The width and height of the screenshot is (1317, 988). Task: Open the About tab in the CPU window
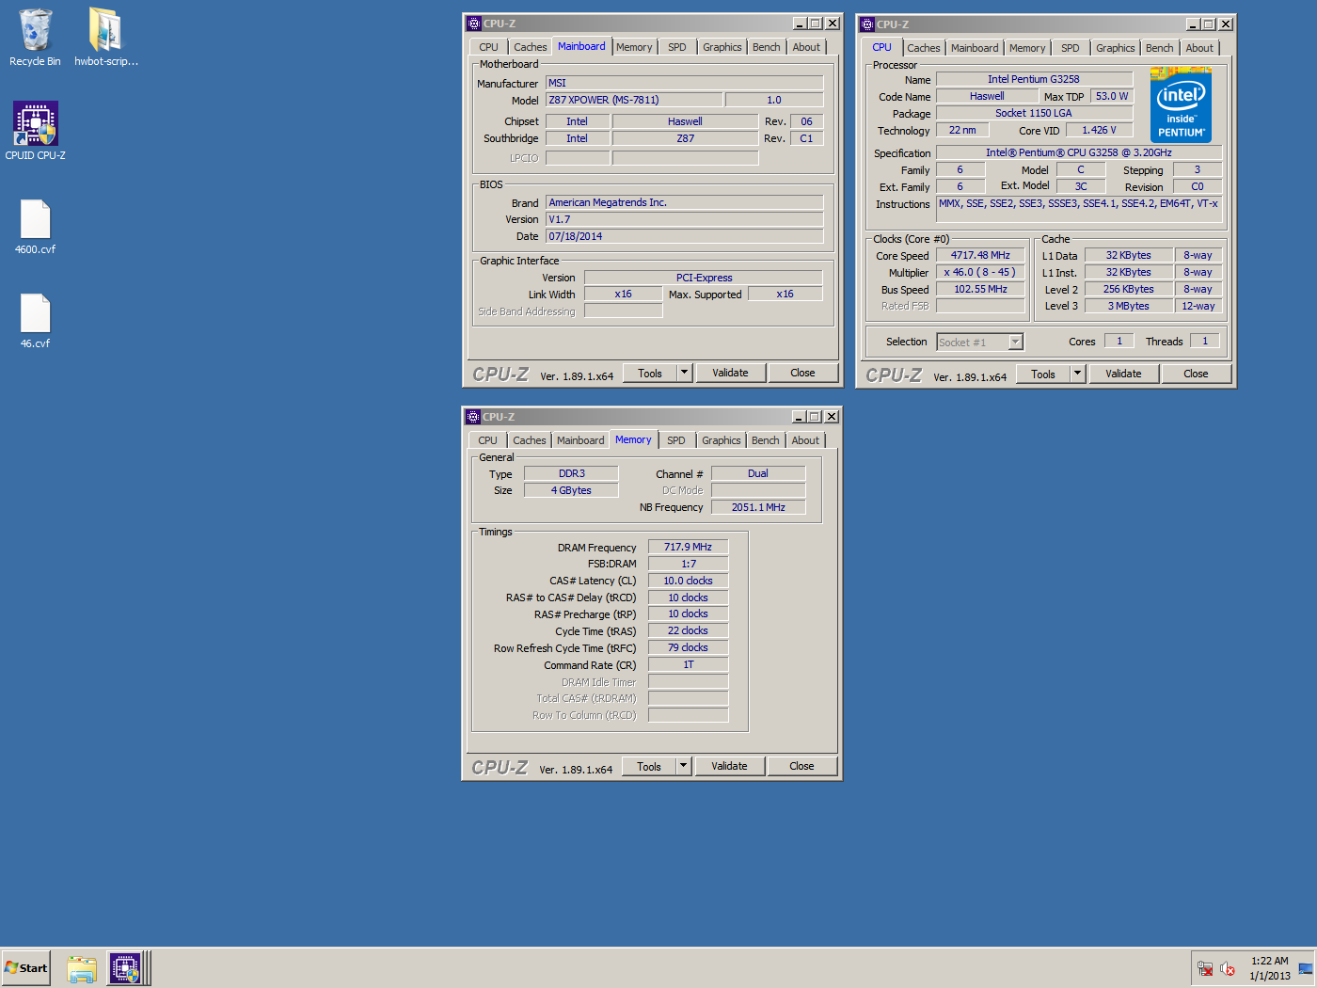[1199, 48]
